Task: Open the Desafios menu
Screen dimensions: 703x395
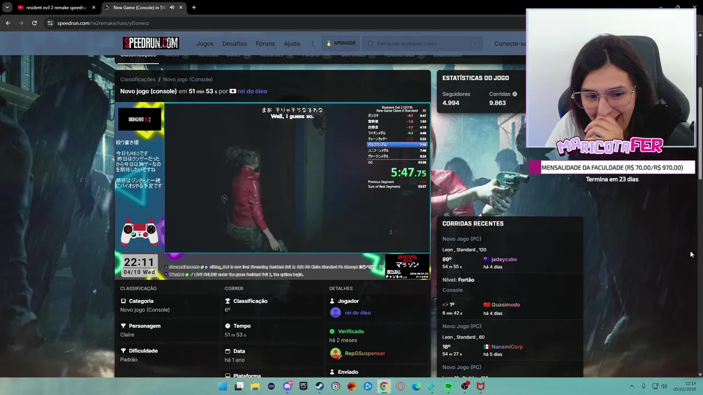Action: (x=235, y=44)
